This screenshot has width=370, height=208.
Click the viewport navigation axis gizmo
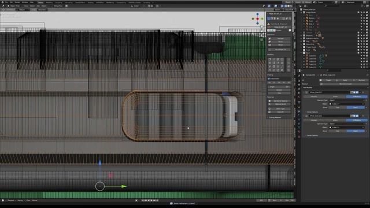[x=257, y=18]
